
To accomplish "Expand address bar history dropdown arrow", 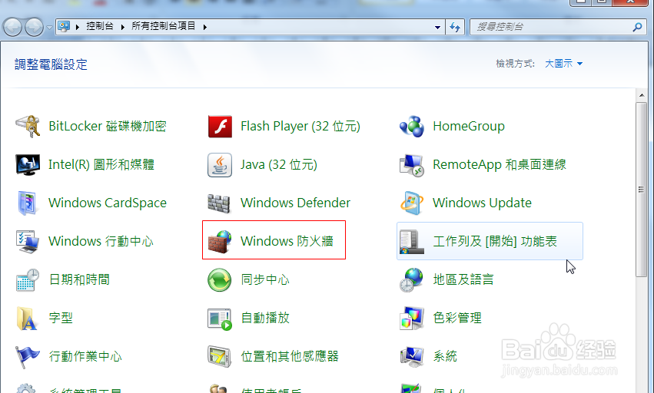I will [x=437, y=27].
